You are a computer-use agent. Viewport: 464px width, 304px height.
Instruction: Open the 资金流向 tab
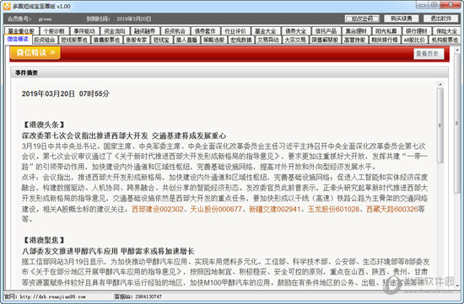115,31
